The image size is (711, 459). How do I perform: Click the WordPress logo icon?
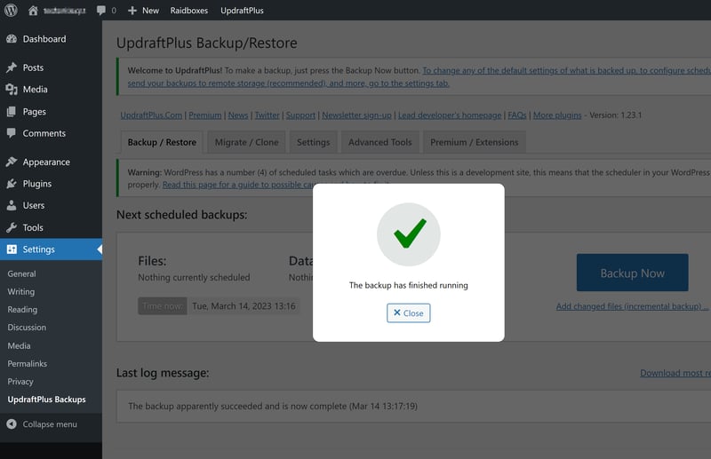click(11, 11)
